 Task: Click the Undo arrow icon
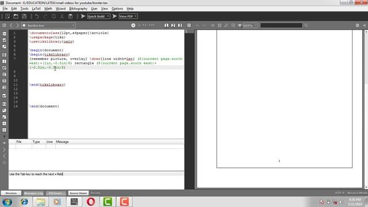(x=37, y=16)
